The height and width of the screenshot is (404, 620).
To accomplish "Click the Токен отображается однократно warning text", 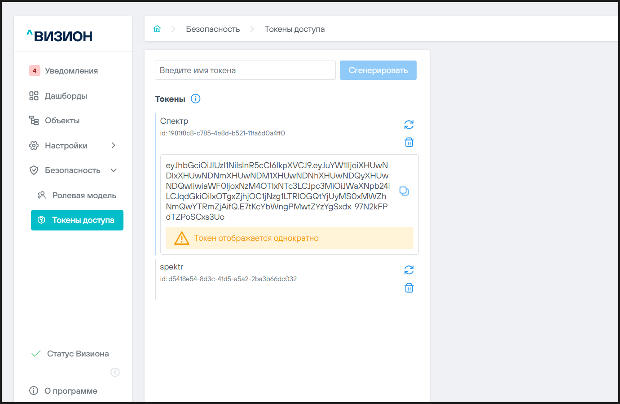I will click(256, 238).
